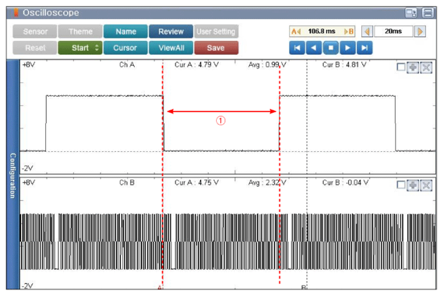Click the Ch B label

tap(127, 183)
